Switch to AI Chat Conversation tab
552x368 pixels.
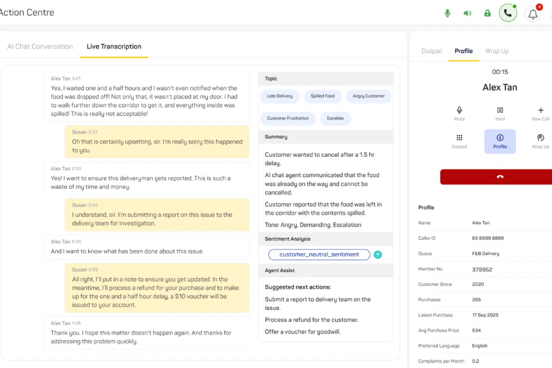point(40,46)
